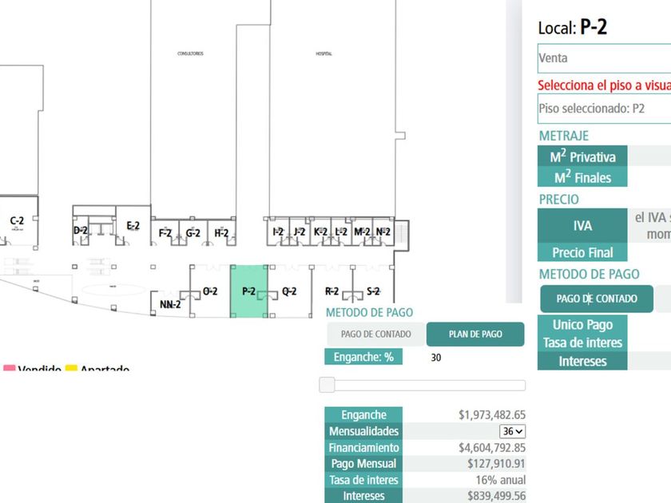This screenshot has height=503, width=671.
Task: Click the IVA label cell
Action: pyautogui.click(x=582, y=225)
